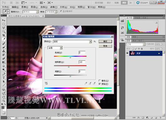Select the Zoom tool
Screen dimensions: 166x120
point(4,101)
